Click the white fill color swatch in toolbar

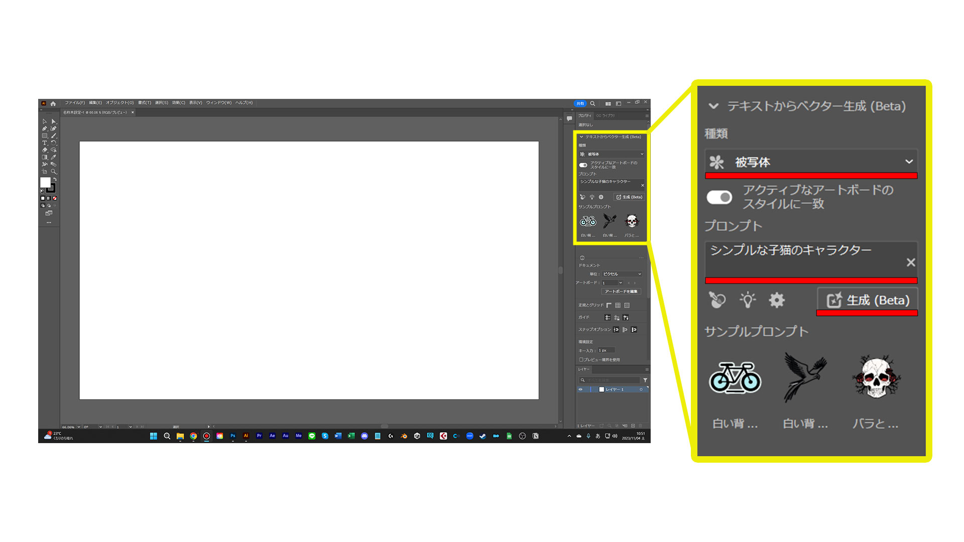click(x=45, y=182)
